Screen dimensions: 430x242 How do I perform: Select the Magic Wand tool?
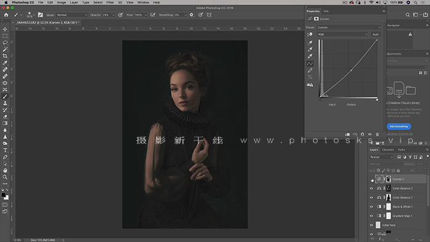[5, 49]
